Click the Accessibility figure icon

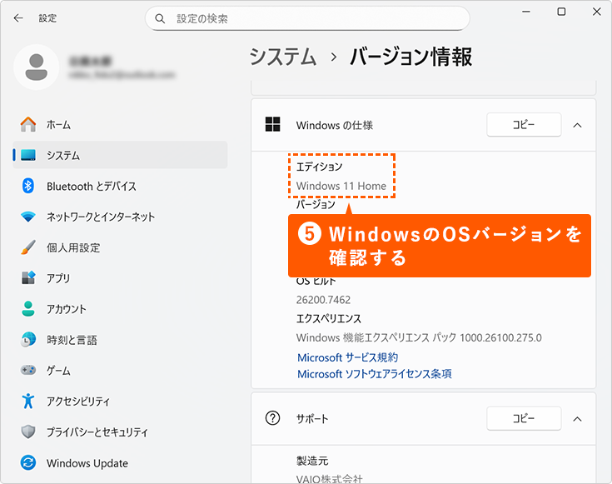tap(28, 402)
